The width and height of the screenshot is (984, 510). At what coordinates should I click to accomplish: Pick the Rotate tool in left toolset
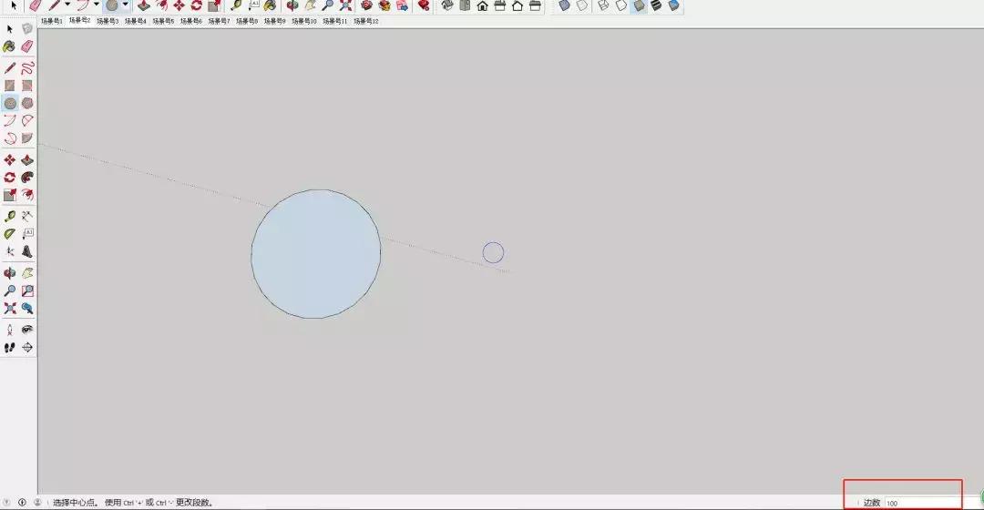[x=9, y=178]
